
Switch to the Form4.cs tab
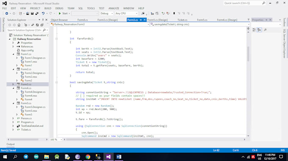83,20
